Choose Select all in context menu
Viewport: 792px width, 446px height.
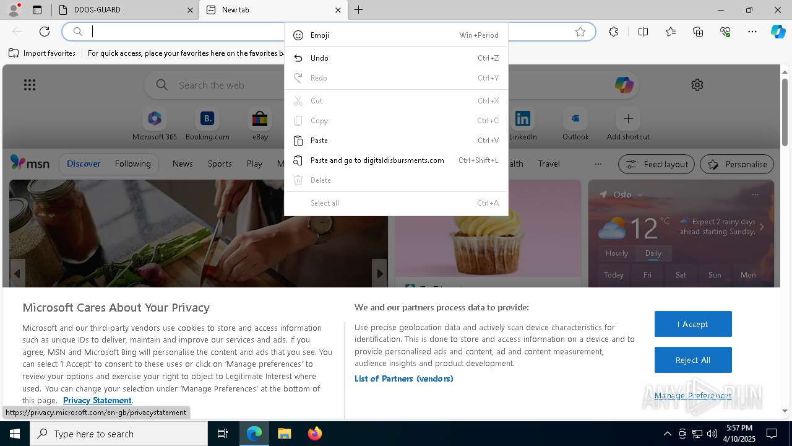tap(396, 203)
